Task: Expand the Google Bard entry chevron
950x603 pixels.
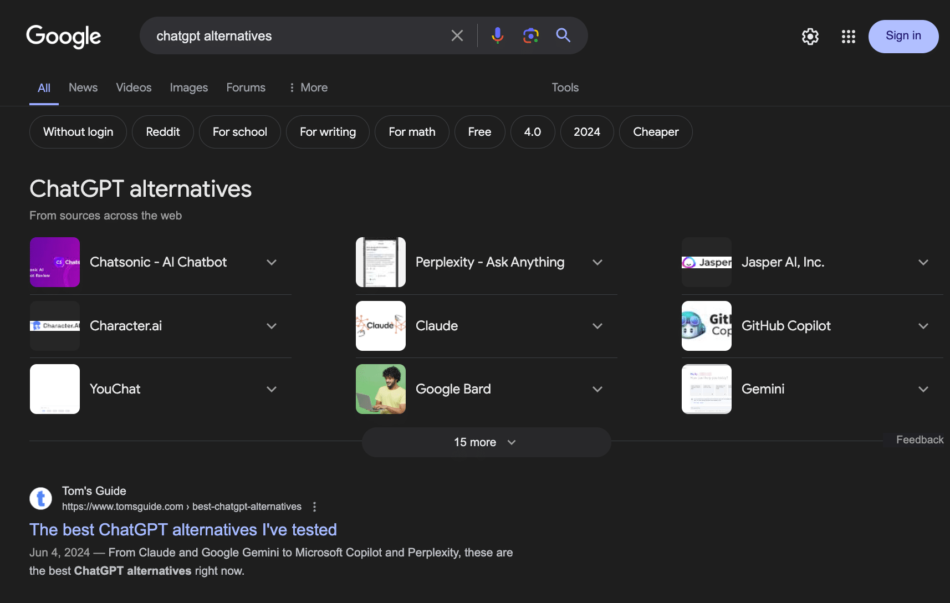Action: [x=597, y=389]
